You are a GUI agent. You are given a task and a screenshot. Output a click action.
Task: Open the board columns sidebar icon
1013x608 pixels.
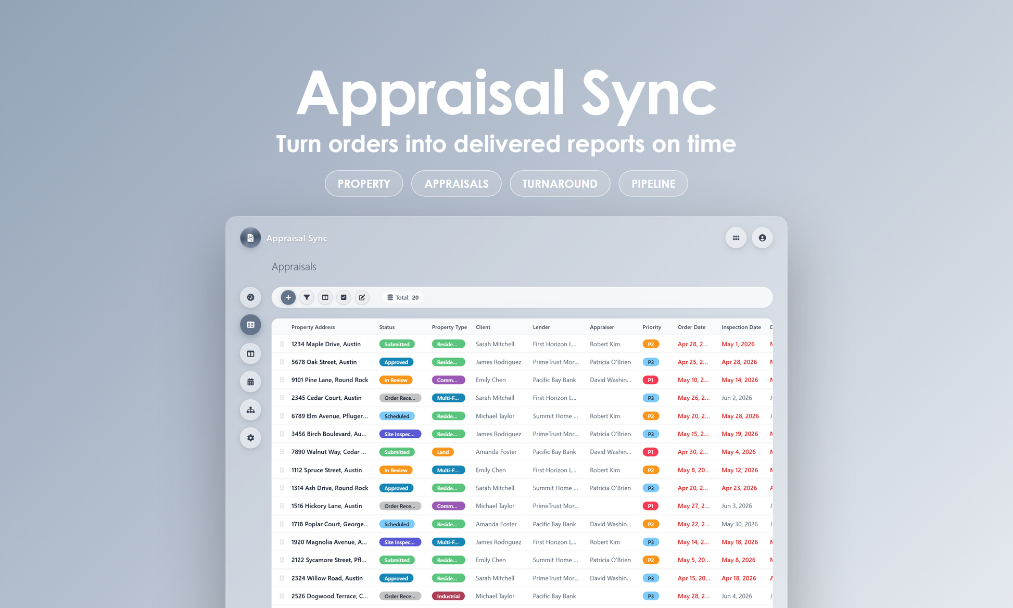tap(250, 353)
